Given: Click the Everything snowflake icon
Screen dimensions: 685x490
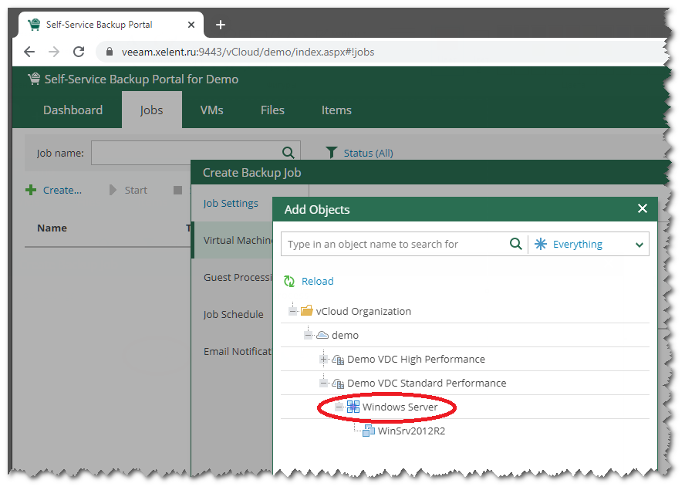Looking at the screenshot, I should [541, 244].
